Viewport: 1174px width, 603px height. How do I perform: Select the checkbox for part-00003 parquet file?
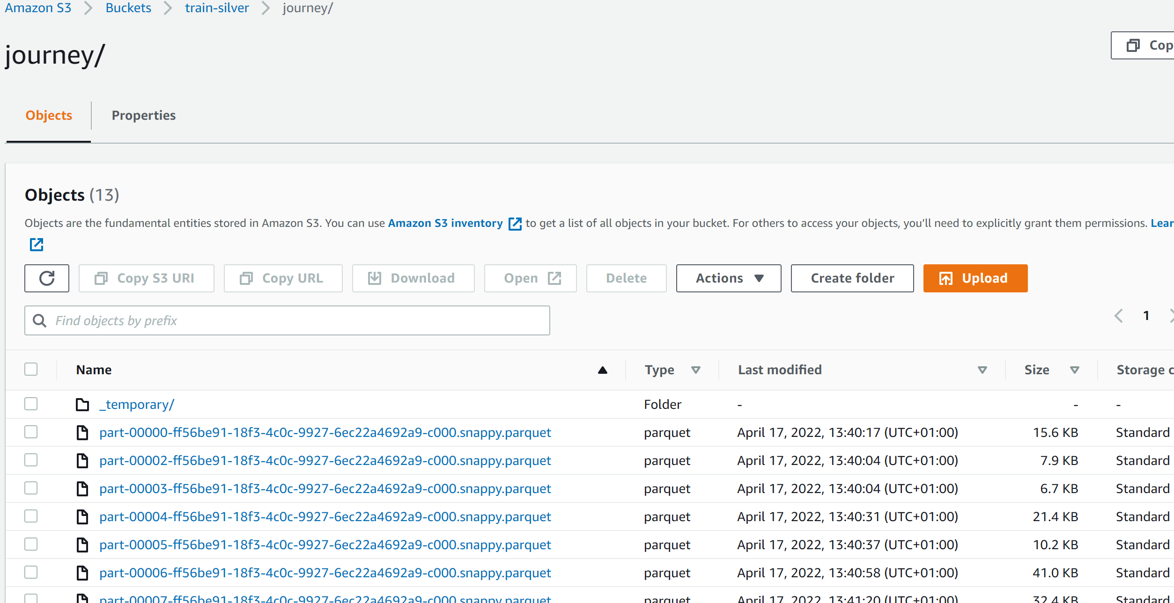31,488
